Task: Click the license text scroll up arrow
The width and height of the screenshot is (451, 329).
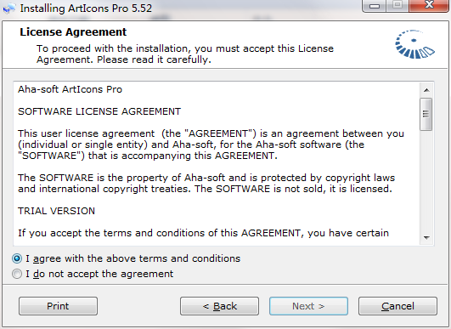Action: pyautogui.click(x=426, y=90)
